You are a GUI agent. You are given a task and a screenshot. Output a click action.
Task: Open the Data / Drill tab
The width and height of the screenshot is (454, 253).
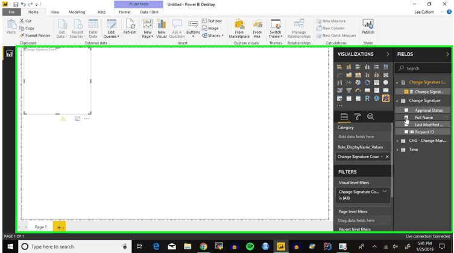(149, 12)
